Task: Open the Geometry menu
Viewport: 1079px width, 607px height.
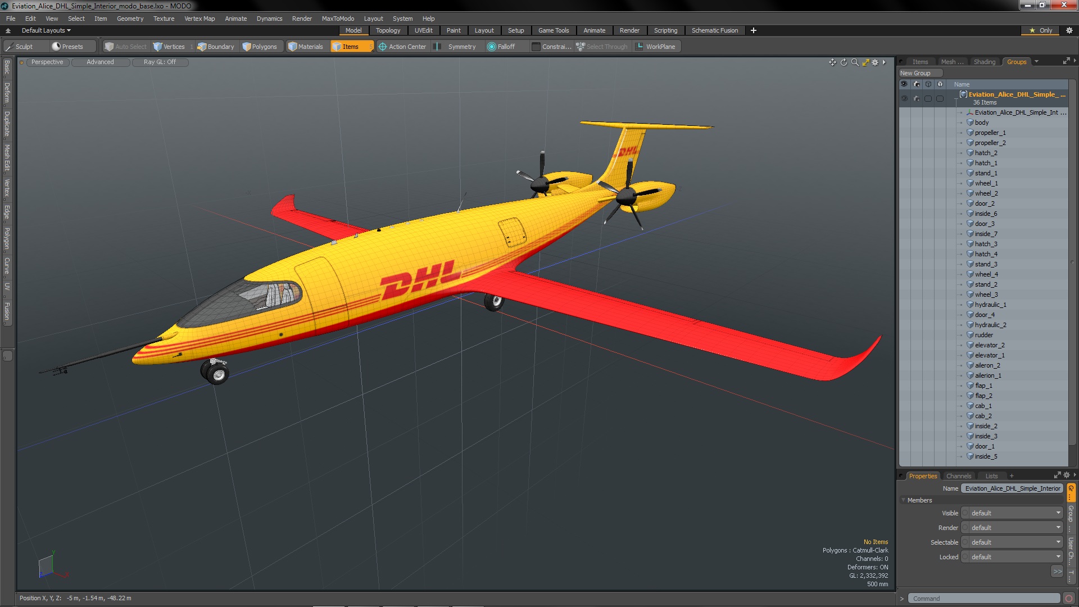Action: pyautogui.click(x=130, y=19)
